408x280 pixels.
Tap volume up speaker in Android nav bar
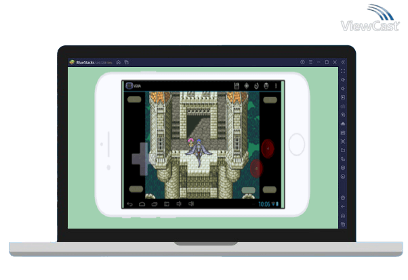(x=191, y=204)
